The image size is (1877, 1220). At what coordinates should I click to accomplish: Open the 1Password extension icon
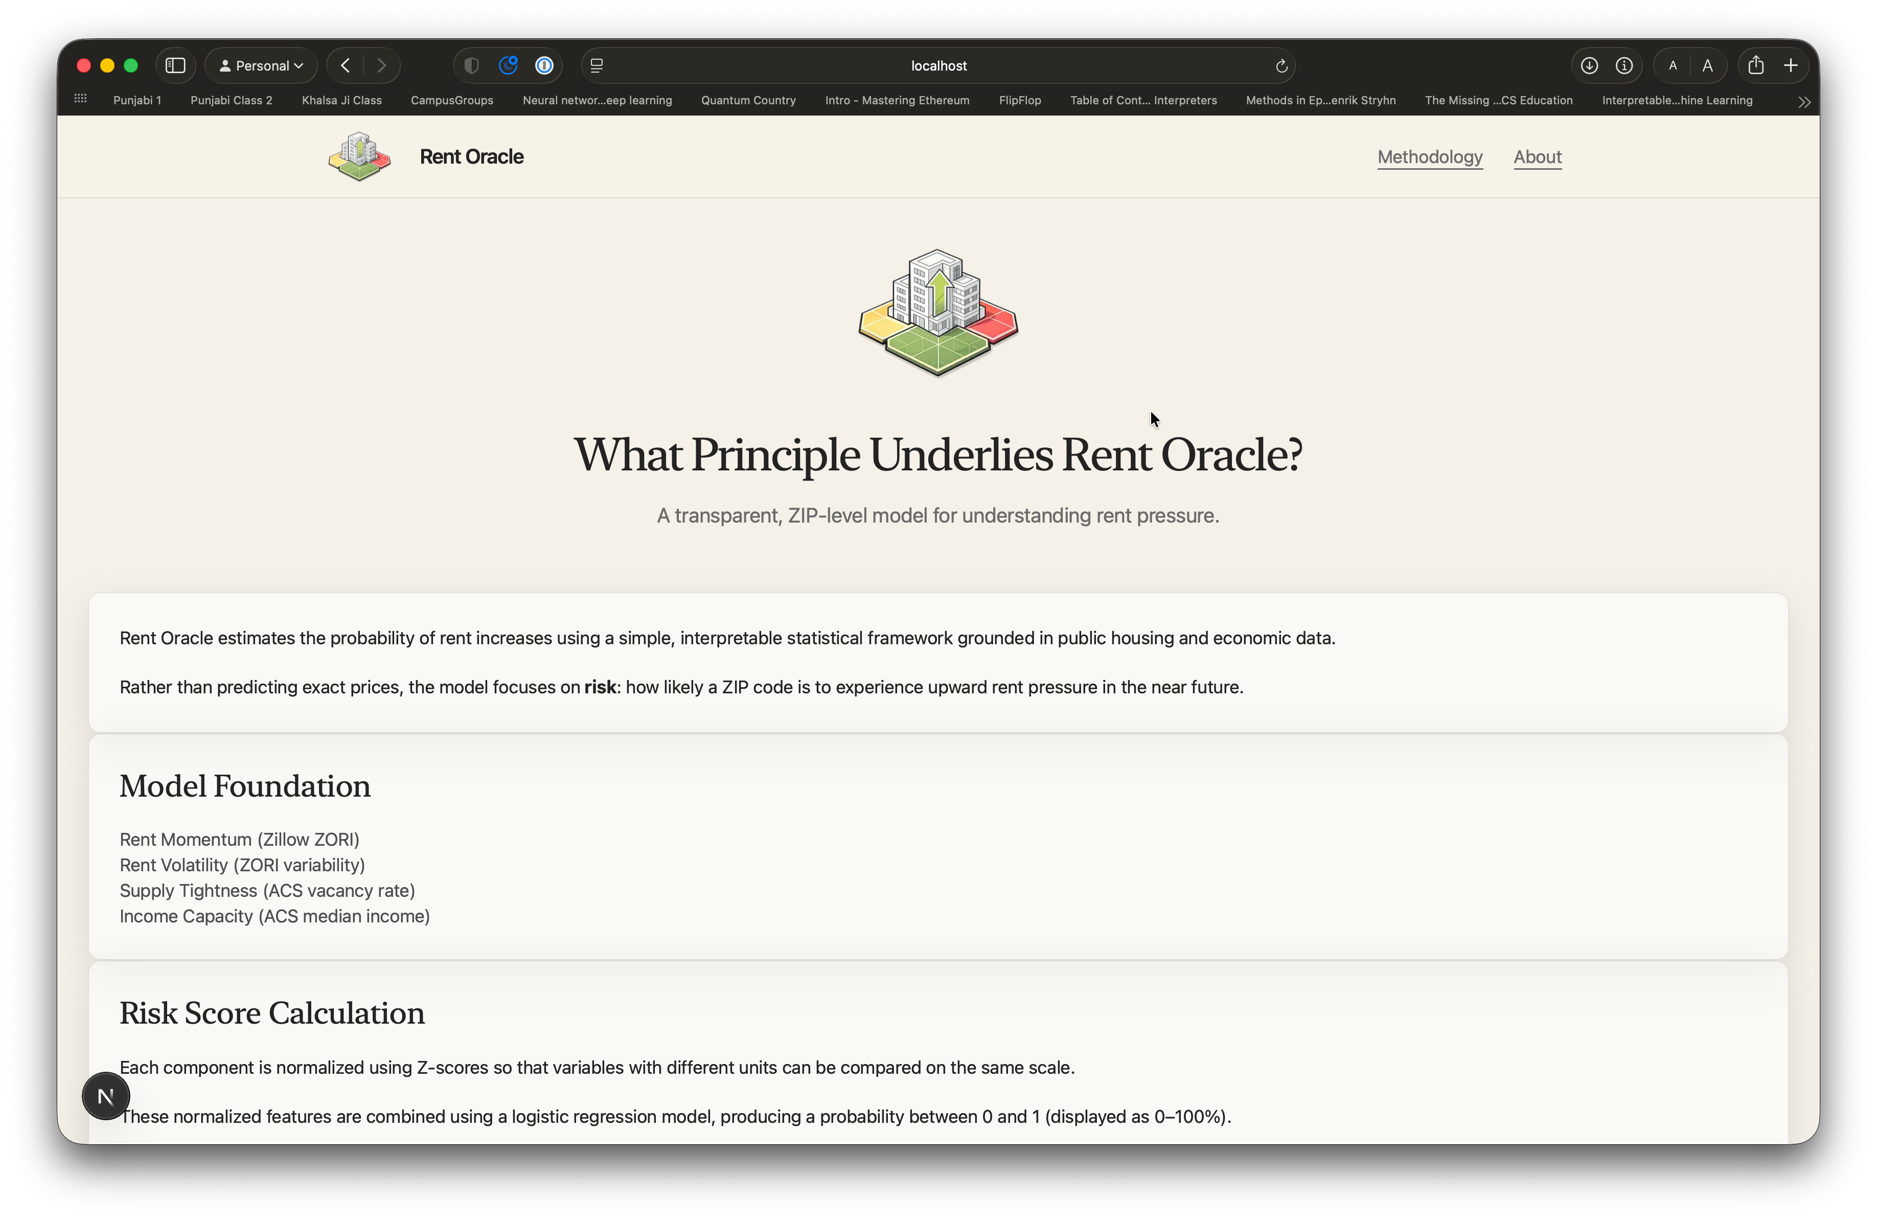(544, 65)
